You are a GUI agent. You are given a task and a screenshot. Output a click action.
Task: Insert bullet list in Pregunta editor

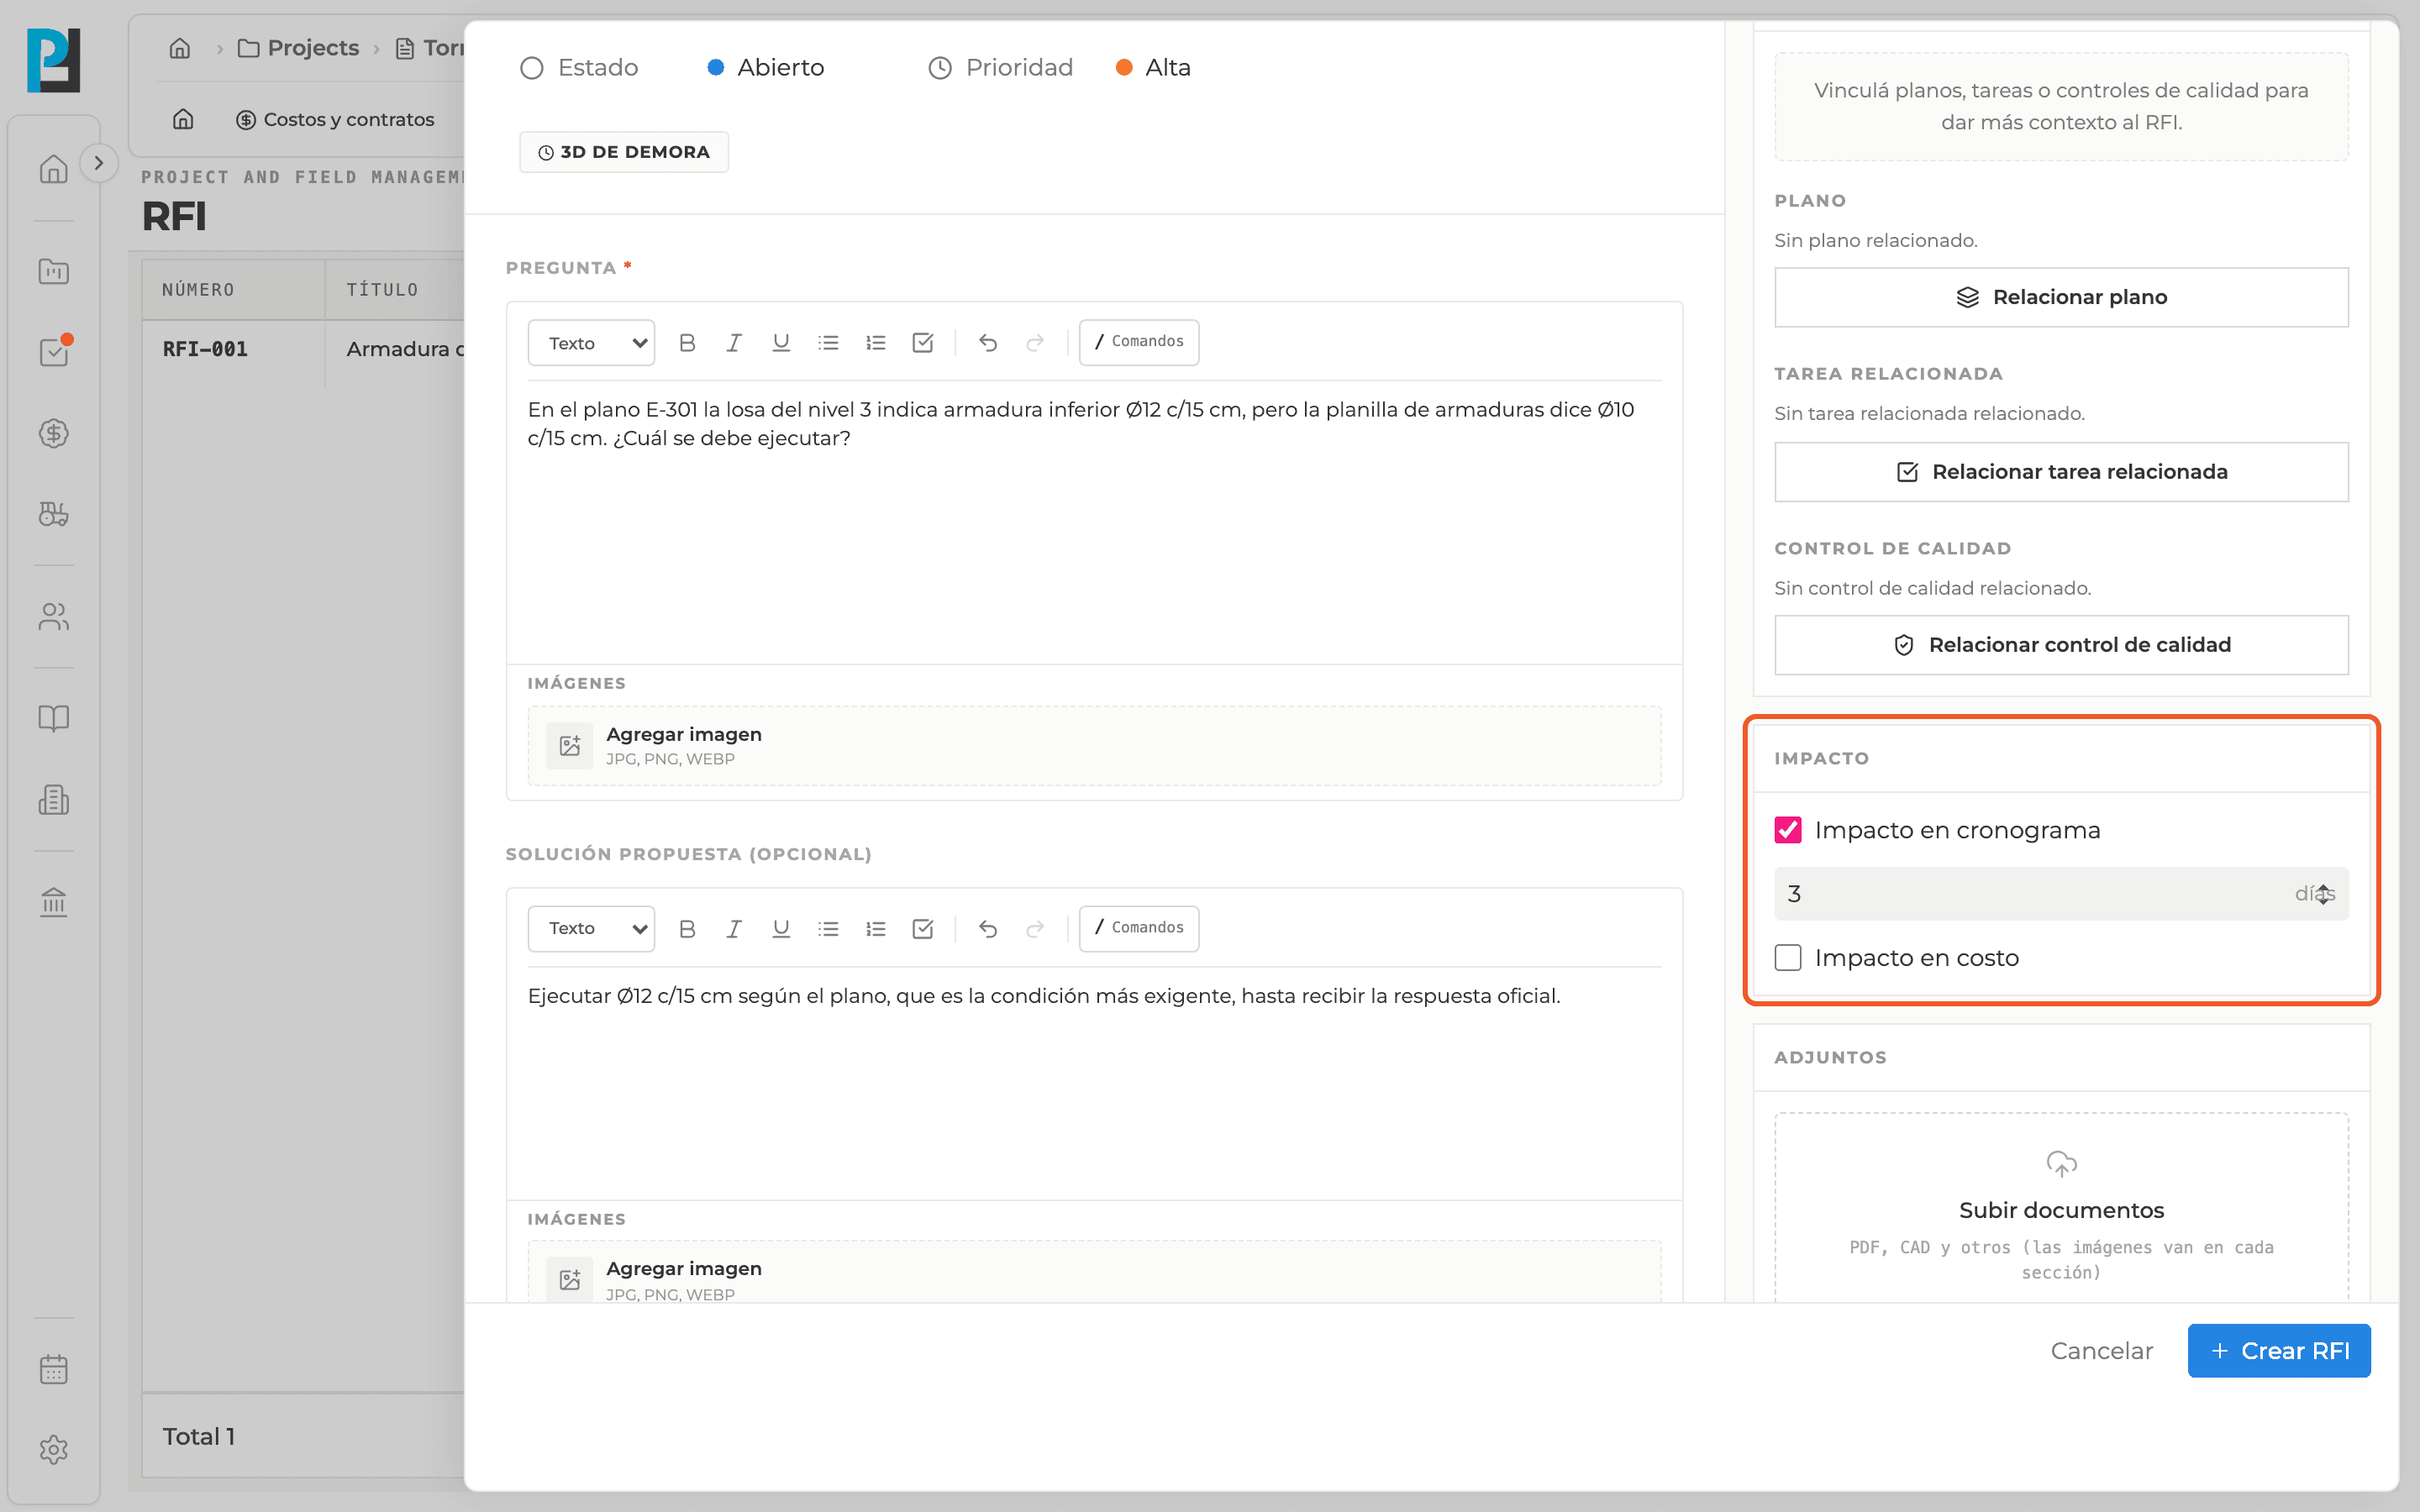coord(828,343)
